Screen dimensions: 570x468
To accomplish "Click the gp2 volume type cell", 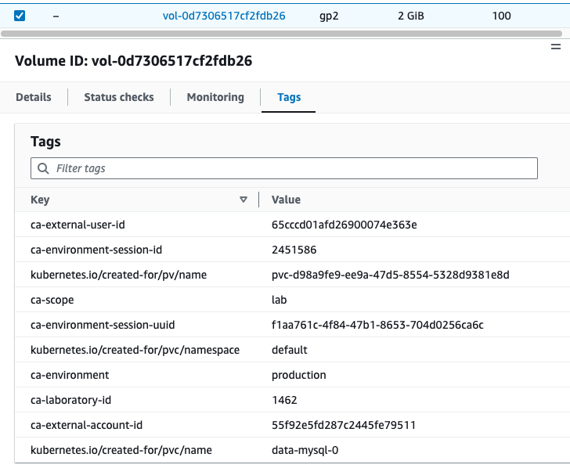I will coord(329,16).
